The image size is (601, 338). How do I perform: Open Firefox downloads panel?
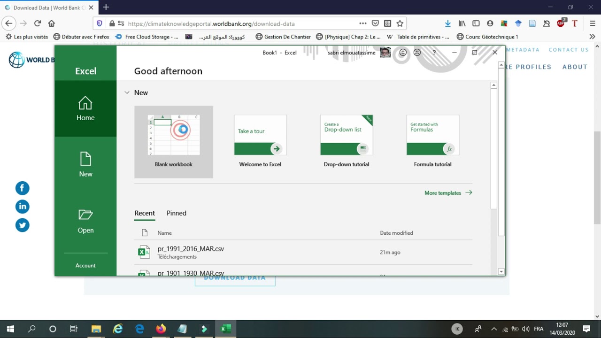(x=448, y=23)
